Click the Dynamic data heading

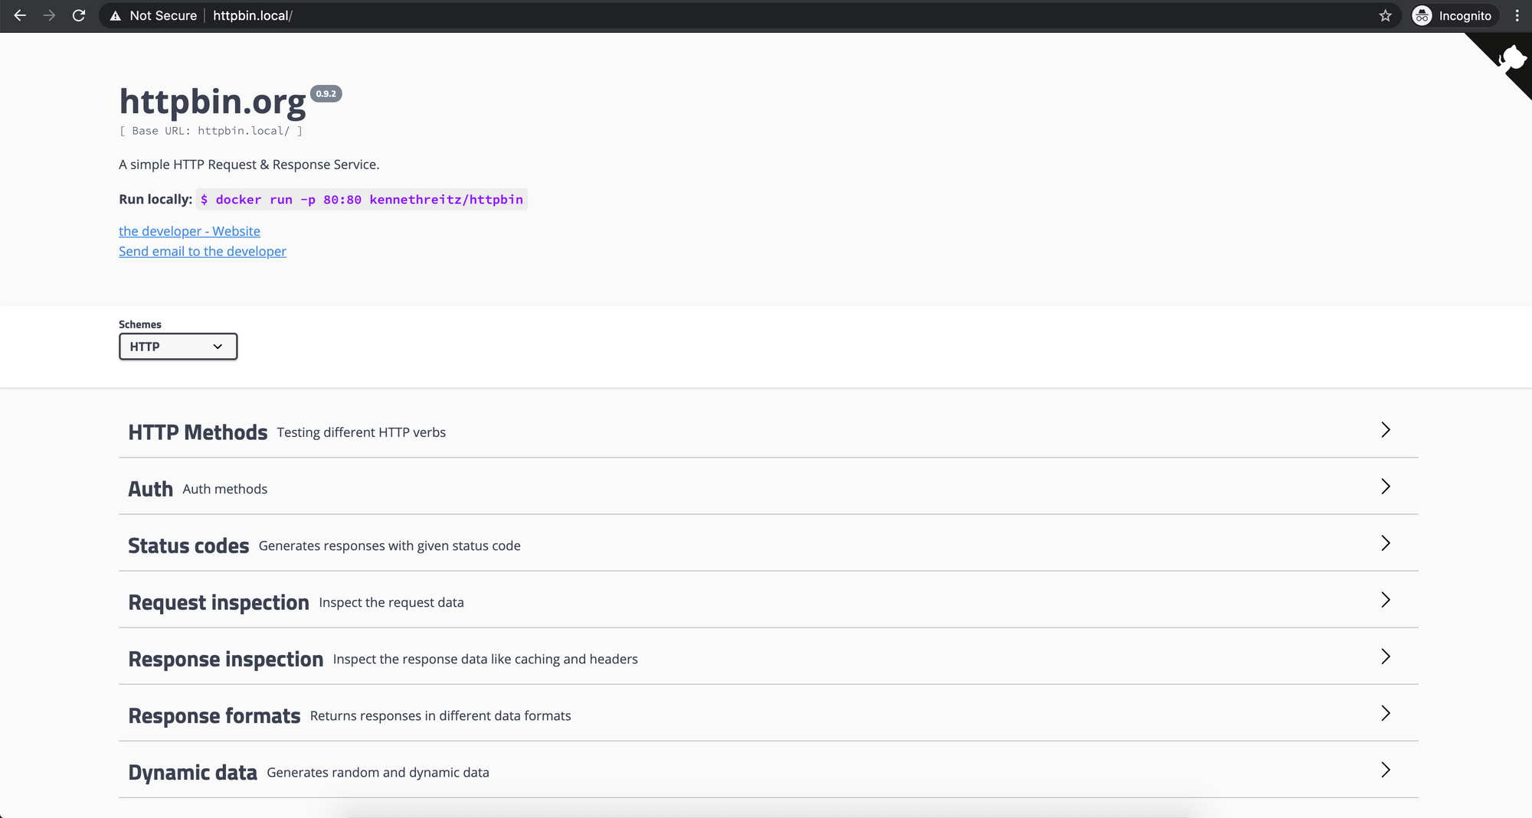(192, 772)
